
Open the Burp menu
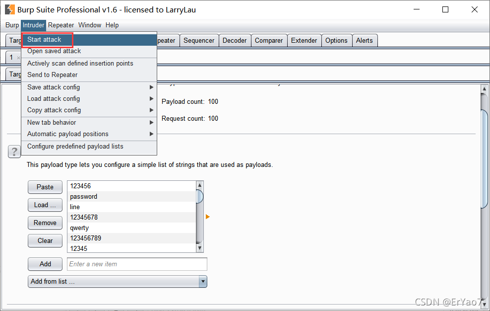pyautogui.click(x=12, y=25)
